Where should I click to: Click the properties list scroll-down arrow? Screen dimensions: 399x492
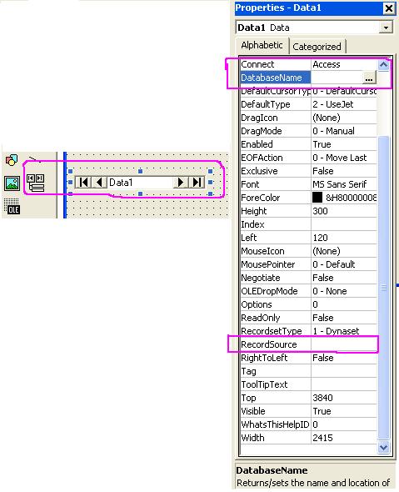click(x=384, y=447)
